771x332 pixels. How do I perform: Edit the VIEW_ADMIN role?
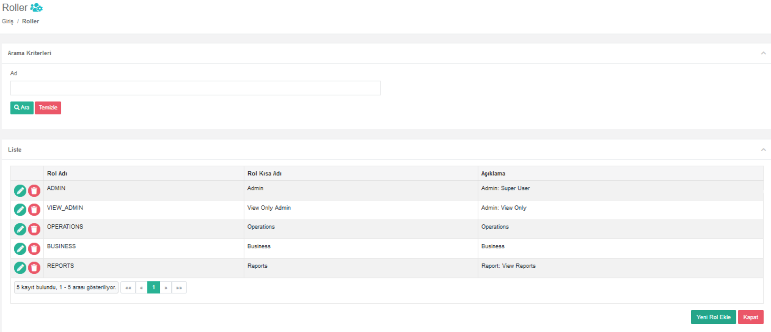coord(20,210)
